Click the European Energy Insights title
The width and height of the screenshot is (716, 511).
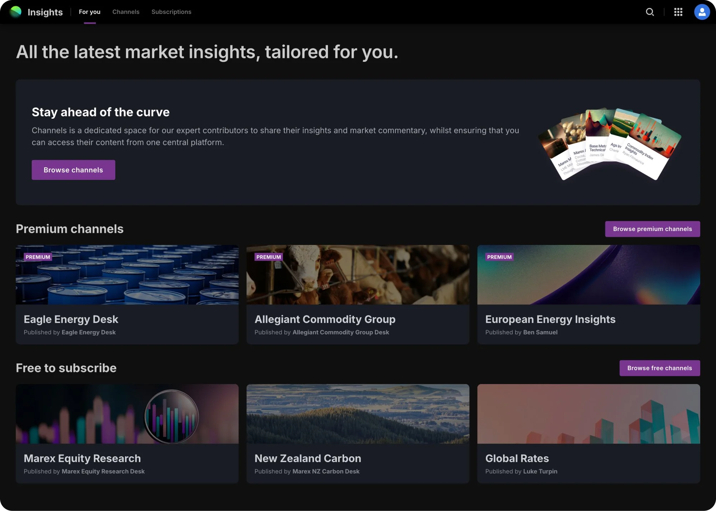click(550, 319)
